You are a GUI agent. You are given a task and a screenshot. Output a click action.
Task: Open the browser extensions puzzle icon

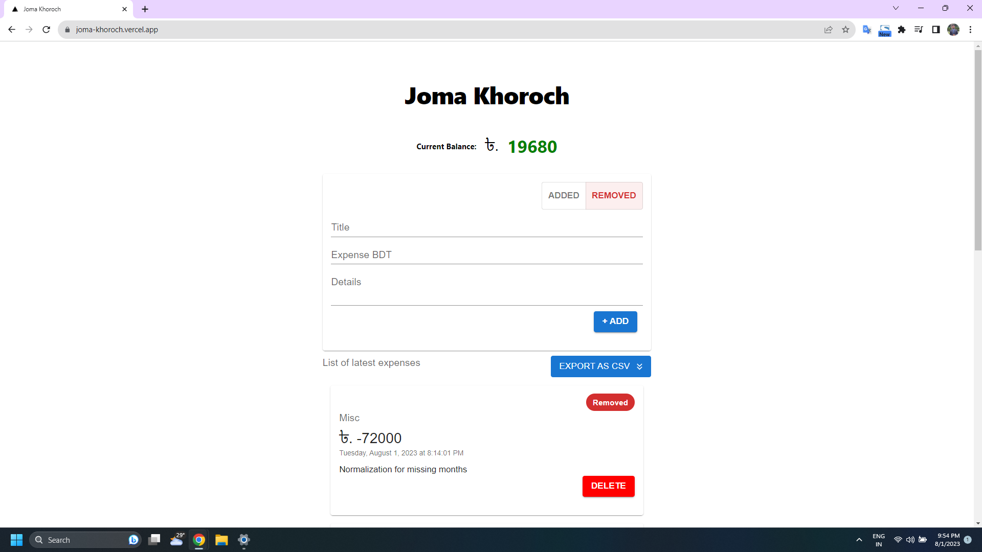click(x=902, y=30)
